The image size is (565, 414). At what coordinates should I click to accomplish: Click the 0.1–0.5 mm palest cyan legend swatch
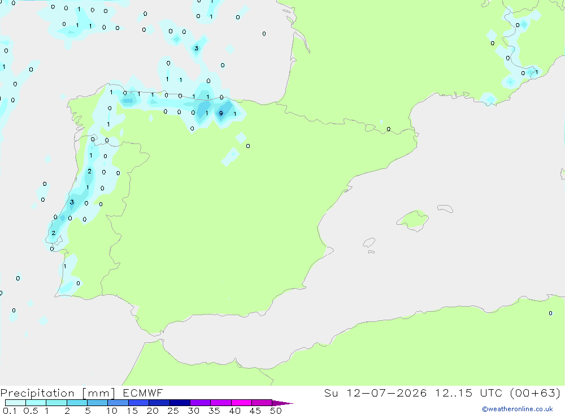[15, 403]
